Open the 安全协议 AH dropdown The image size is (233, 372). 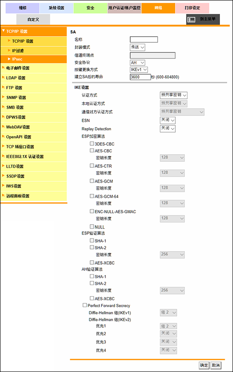point(137,63)
